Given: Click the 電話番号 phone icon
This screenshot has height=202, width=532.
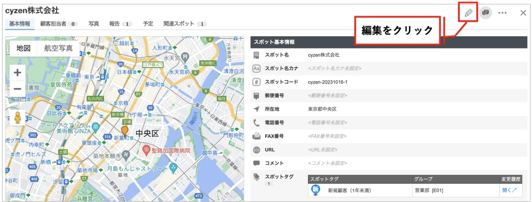Looking at the screenshot, I should pos(257,122).
